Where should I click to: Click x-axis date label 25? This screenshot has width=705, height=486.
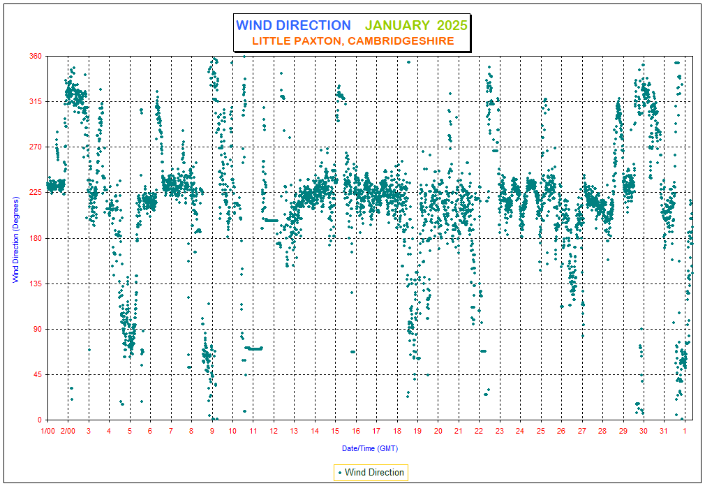tap(541, 431)
